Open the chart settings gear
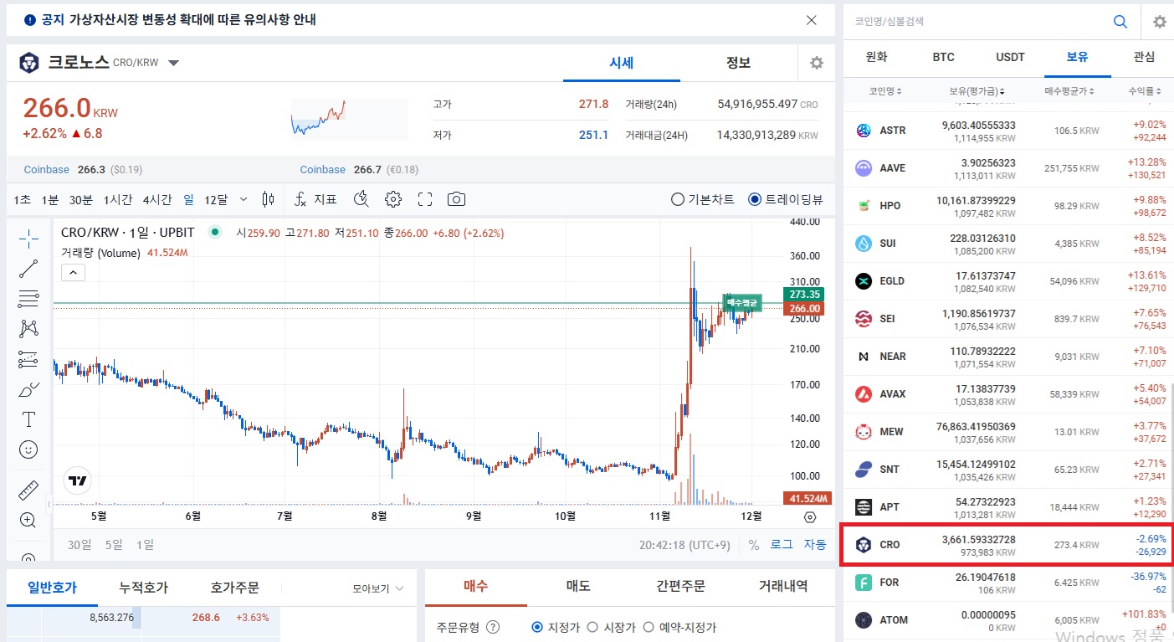This screenshot has width=1174, height=642. pyautogui.click(x=393, y=199)
